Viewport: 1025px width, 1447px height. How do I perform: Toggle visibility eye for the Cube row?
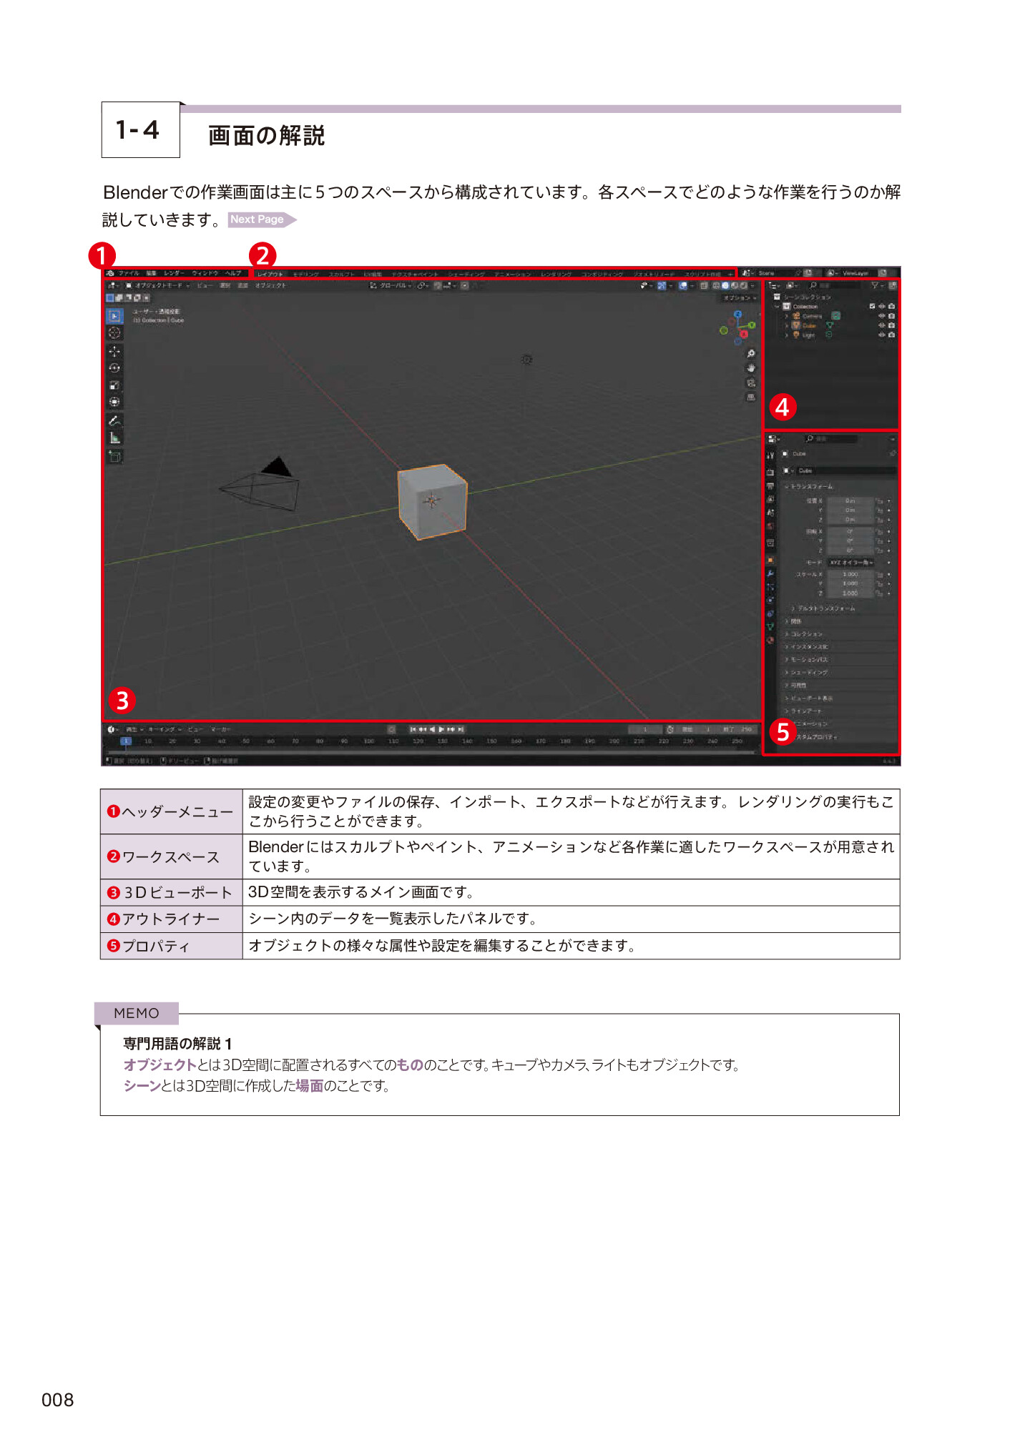click(882, 325)
